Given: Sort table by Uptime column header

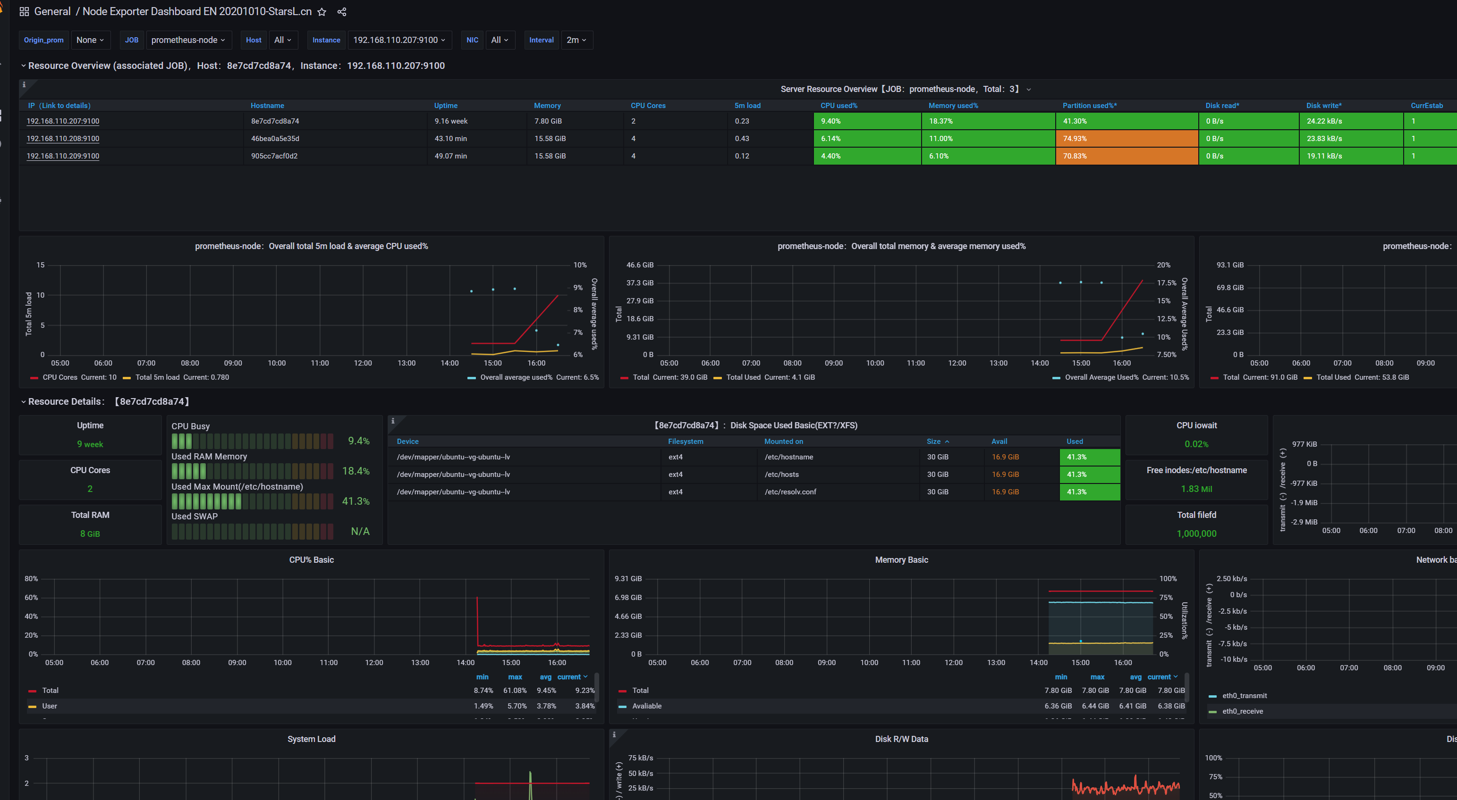Looking at the screenshot, I should [x=446, y=106].
